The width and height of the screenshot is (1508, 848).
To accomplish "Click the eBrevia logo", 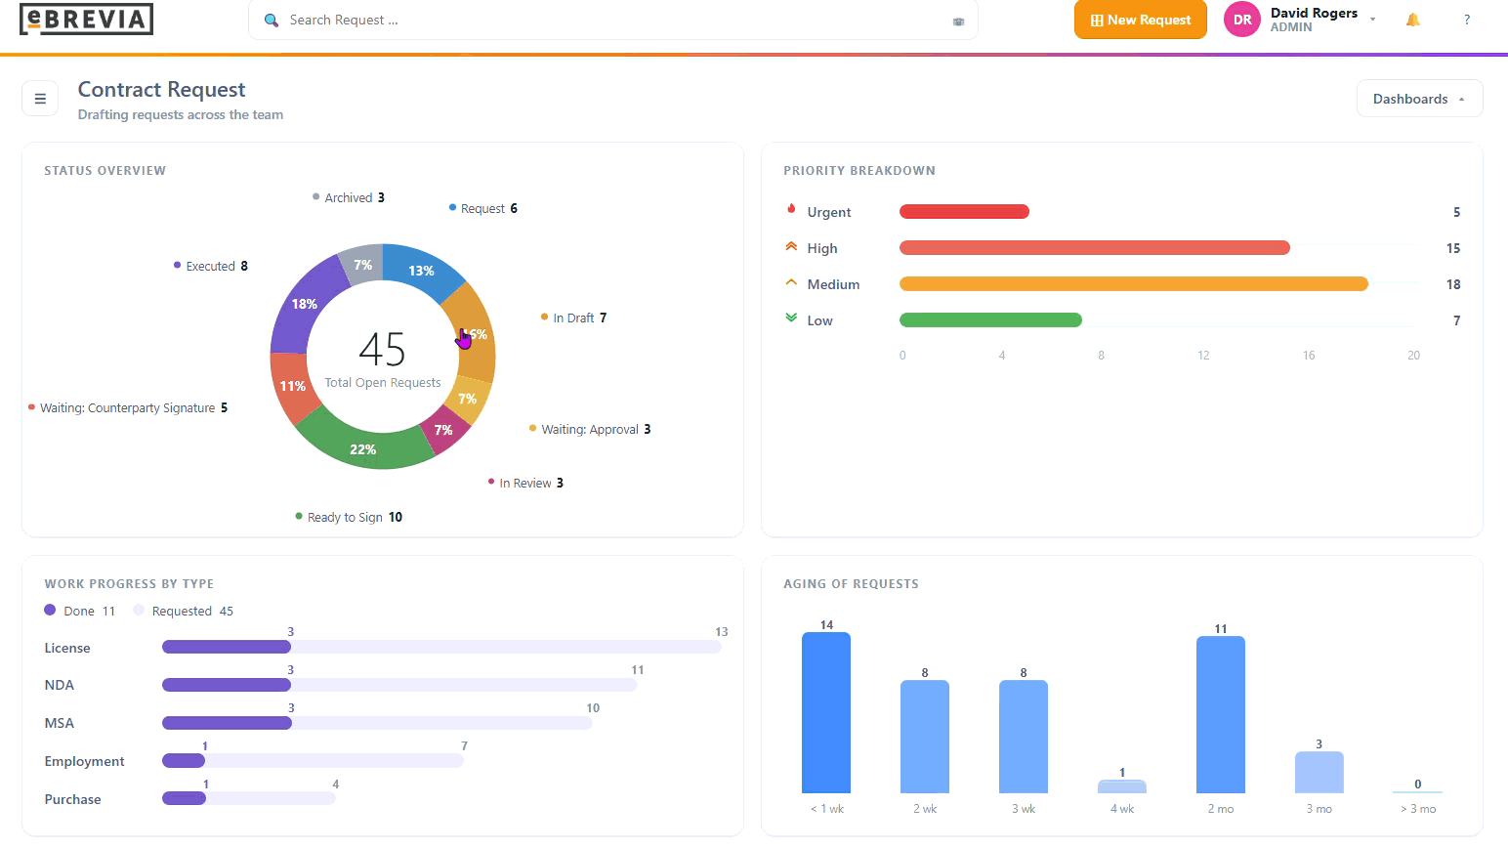I will (x=86, y=19).
